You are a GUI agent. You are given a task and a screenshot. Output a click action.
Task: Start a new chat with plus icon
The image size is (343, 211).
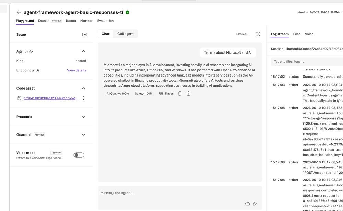click(258, 34)
